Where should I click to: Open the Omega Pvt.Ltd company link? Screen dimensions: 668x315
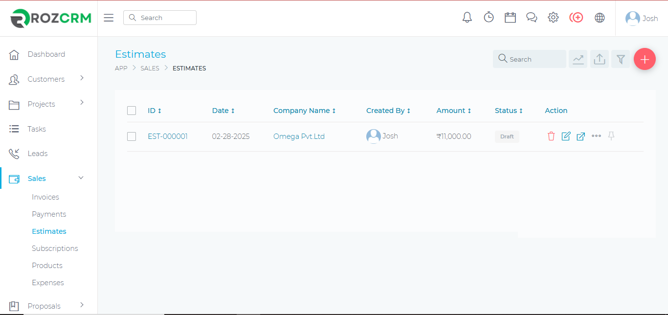(299, 136)
